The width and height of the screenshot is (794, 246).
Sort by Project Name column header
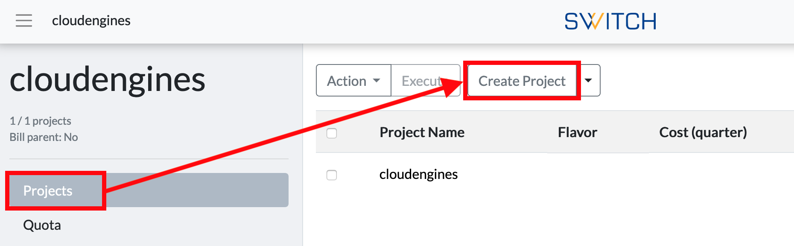[x=422, y=132]
